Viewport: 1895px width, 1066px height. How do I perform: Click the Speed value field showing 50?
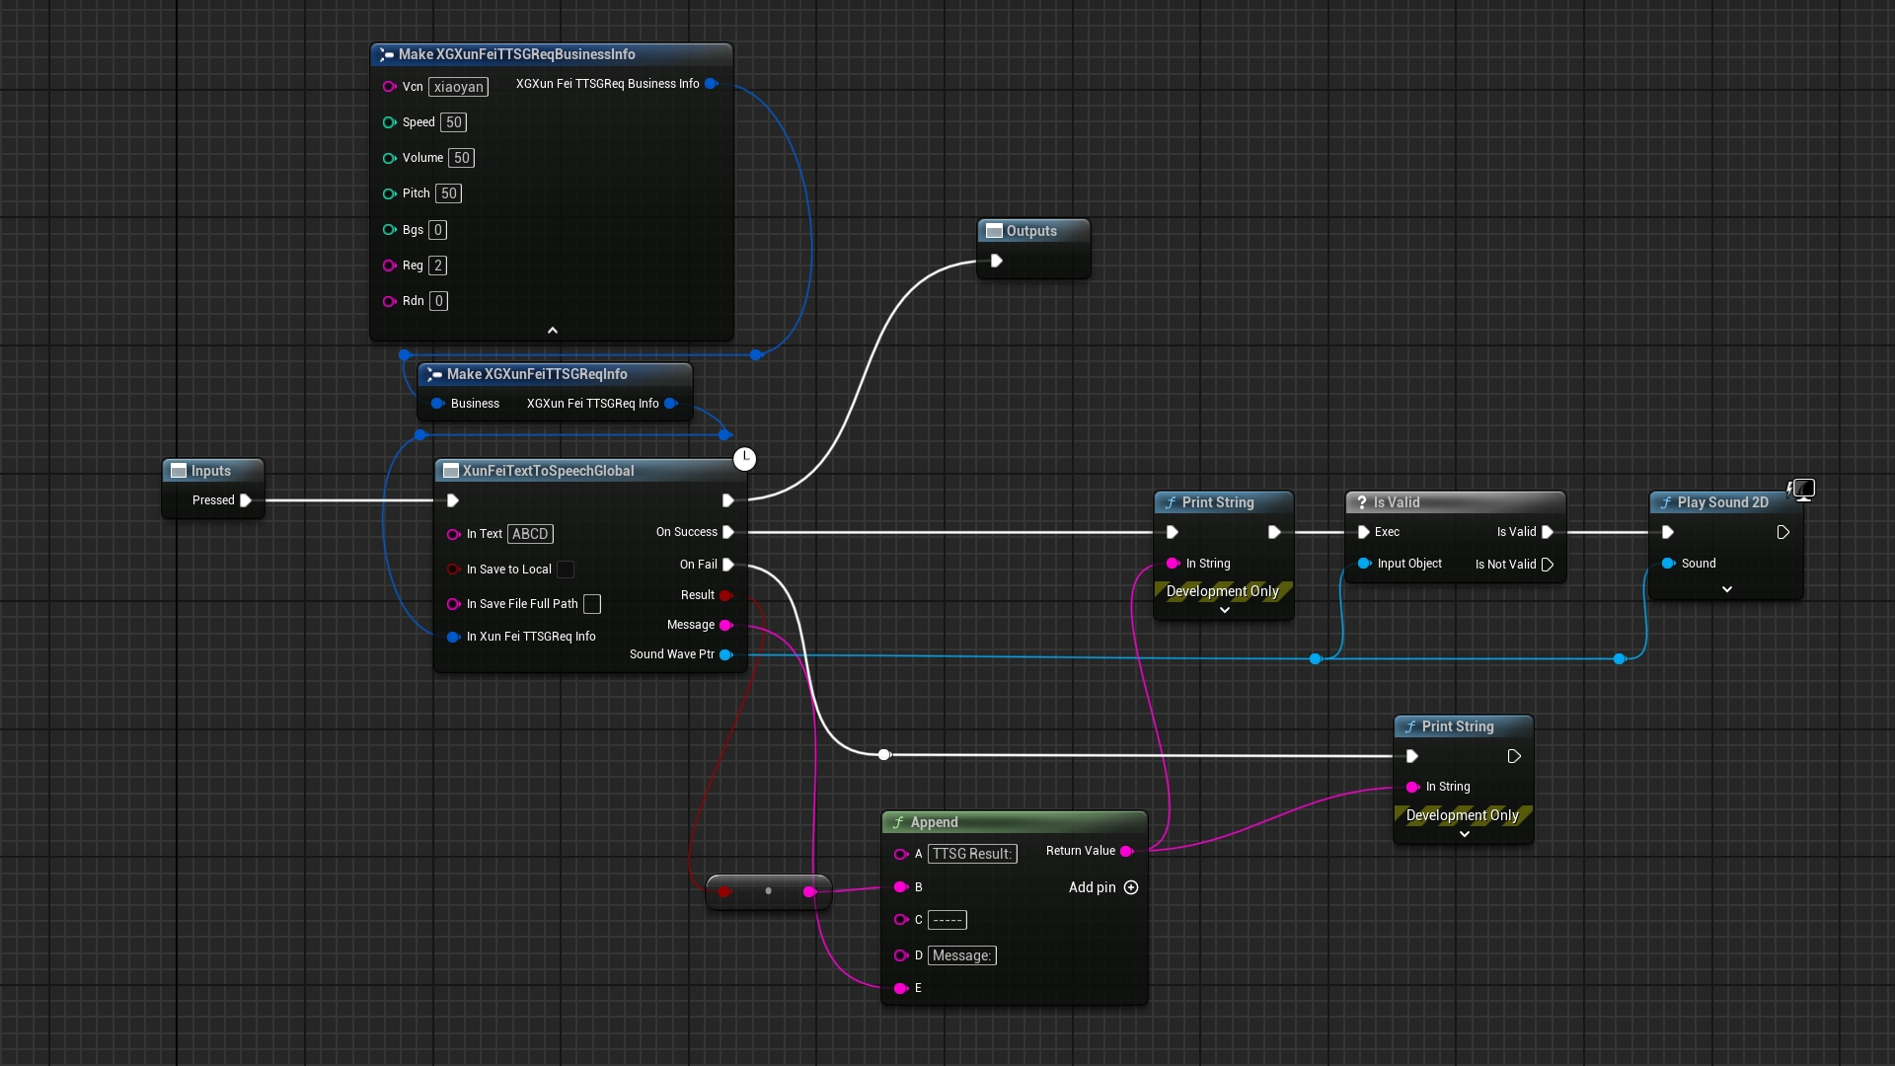coord(453,122)
